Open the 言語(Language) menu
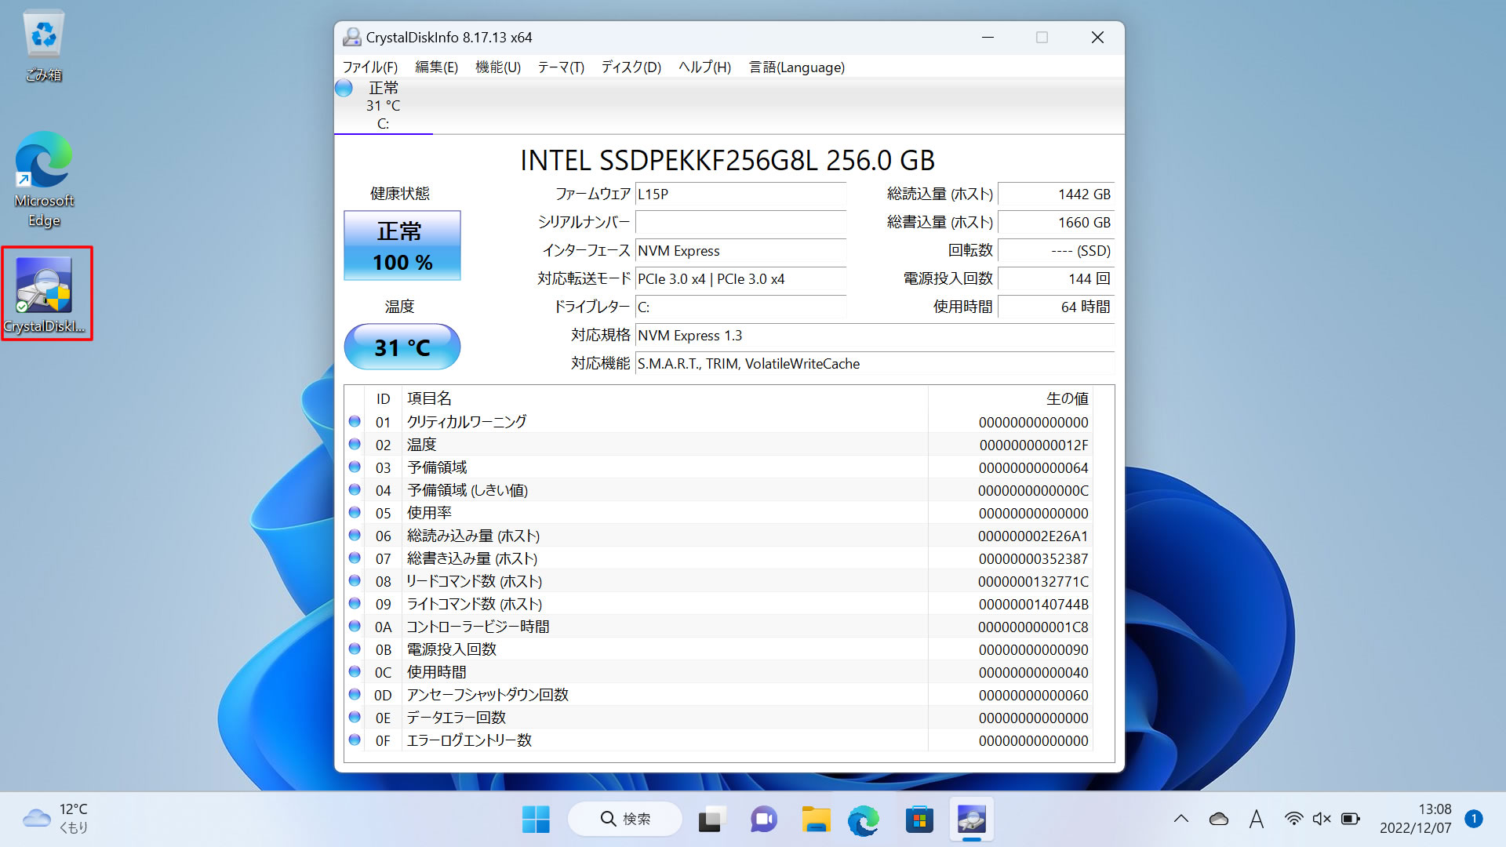Screen dimensions: 1506x847 click(x=797, y=67)
